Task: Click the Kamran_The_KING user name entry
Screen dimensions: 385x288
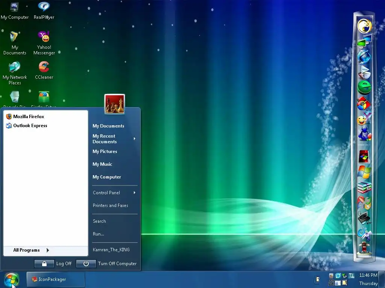Action: click(x=111, y=249)
